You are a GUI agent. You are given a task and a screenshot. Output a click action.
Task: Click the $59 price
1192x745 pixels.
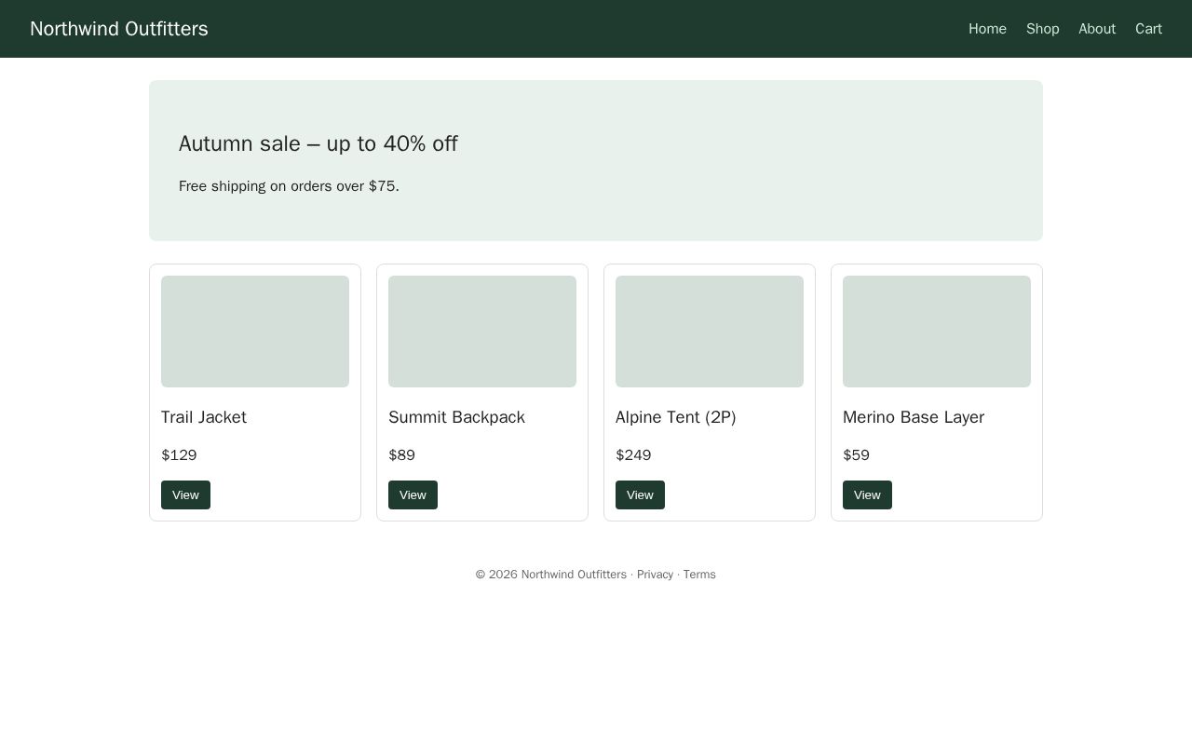tap(856, 455)
